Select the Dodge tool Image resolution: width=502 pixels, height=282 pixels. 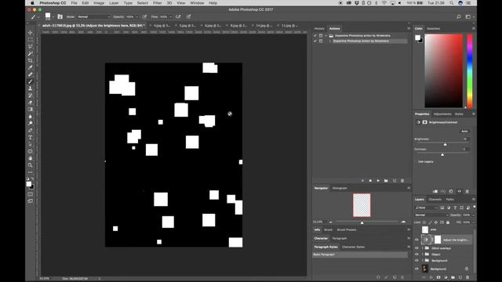pyautogui.click(x=31, y=124)
